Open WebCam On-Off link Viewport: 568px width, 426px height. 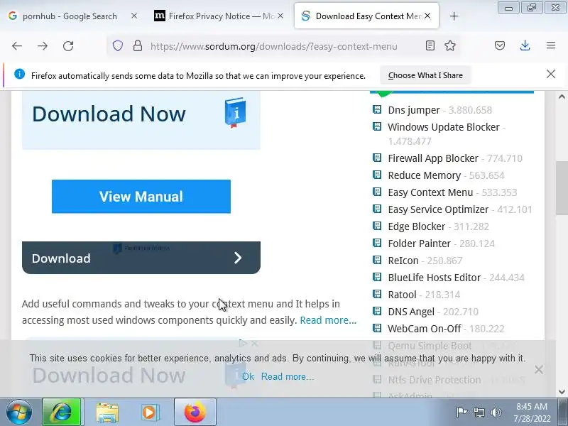[425, 329]
